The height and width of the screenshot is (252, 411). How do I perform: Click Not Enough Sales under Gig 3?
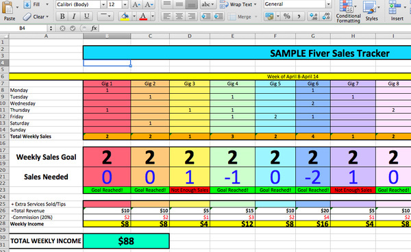[x=190, y=190]
